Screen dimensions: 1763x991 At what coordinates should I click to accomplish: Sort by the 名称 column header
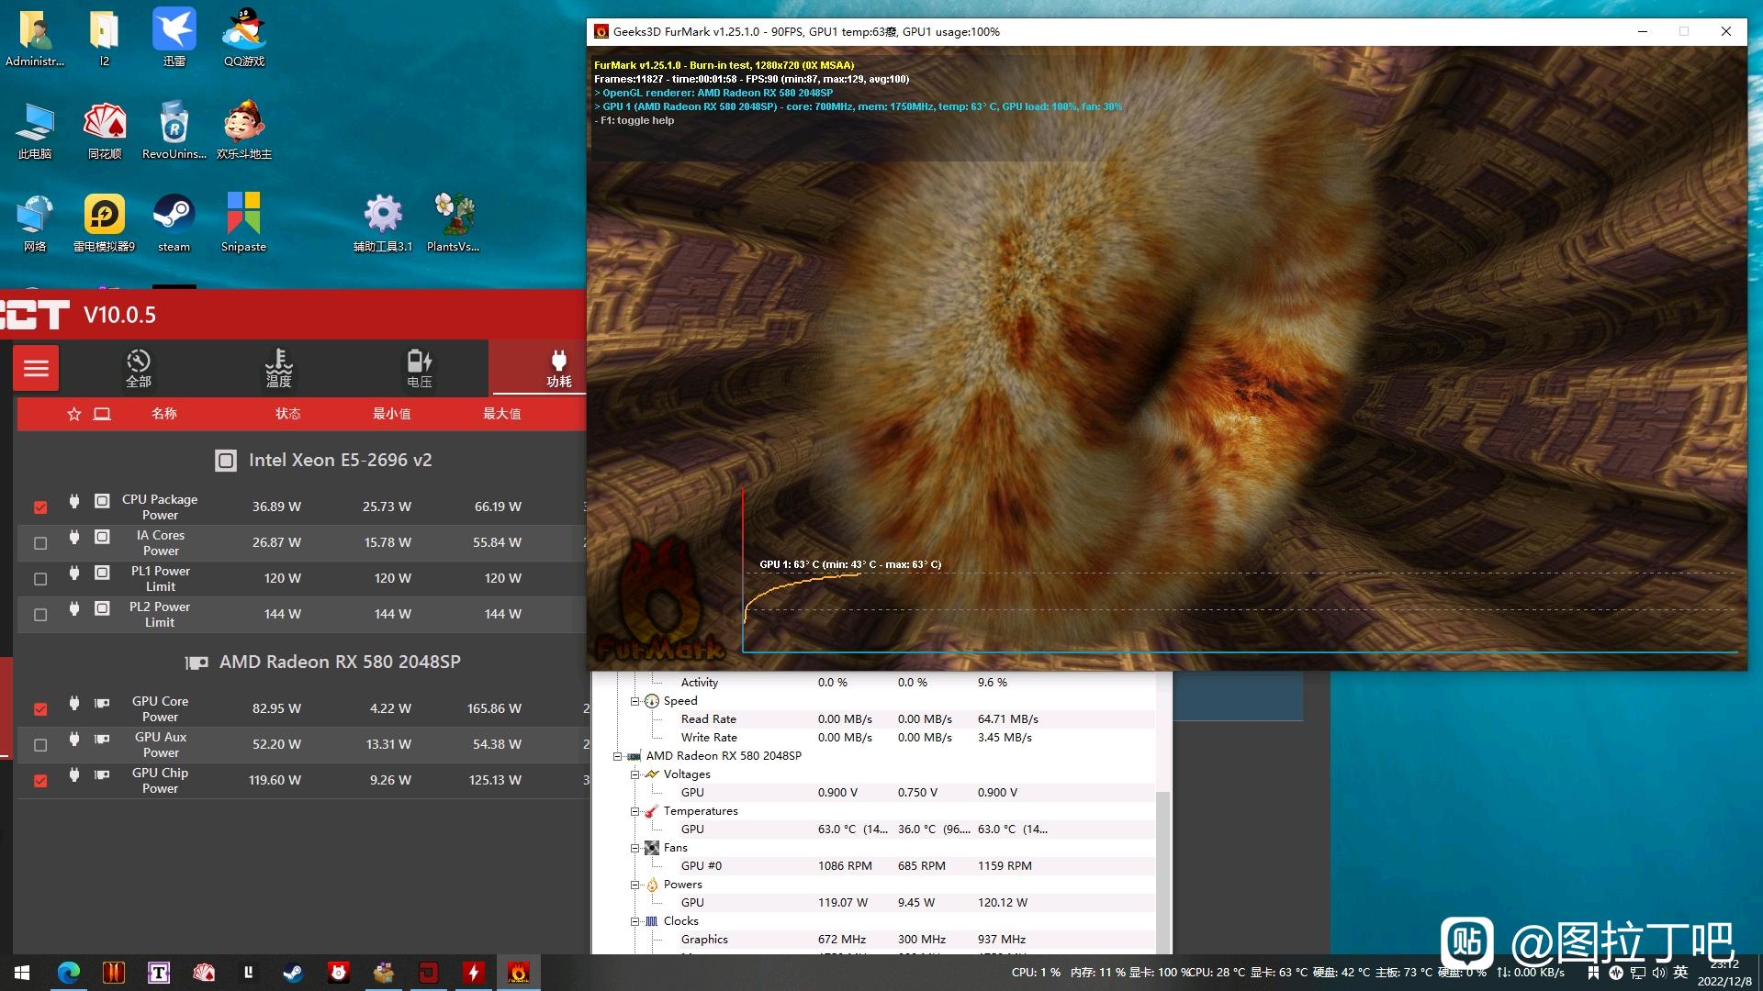164,414
